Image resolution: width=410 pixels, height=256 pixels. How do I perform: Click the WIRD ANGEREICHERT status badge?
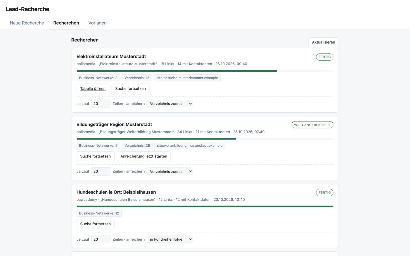[312, 125]
